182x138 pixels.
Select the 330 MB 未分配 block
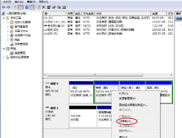[83, 116]
